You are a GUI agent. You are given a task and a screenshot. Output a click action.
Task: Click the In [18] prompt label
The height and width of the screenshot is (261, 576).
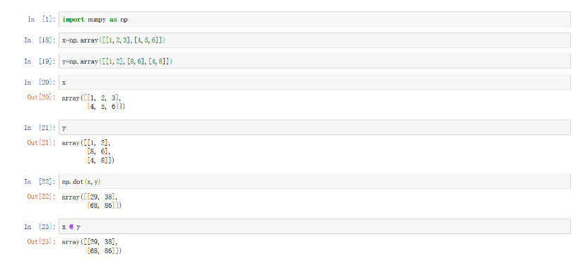(x=40, y=40)
